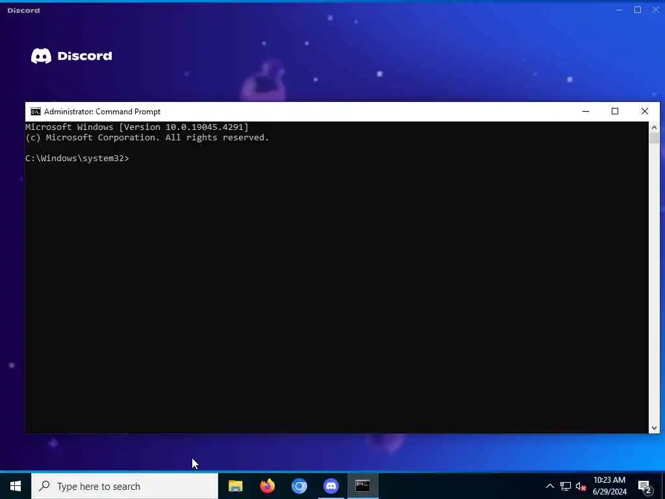Open File Explorer from the taskbar
This screenshot has height=499, width=665.
pyautogui.click(x=235, y=486)
